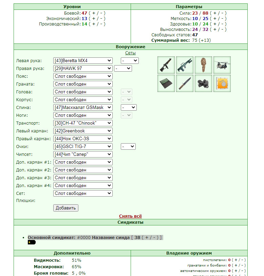Viewport: 264px width, 276px height.
Task: Click the Beretta MX4 weapon icon
Action: click(x=166, y=65)
